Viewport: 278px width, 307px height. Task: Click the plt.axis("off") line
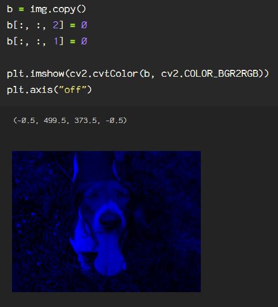click(x=49, y=90)
